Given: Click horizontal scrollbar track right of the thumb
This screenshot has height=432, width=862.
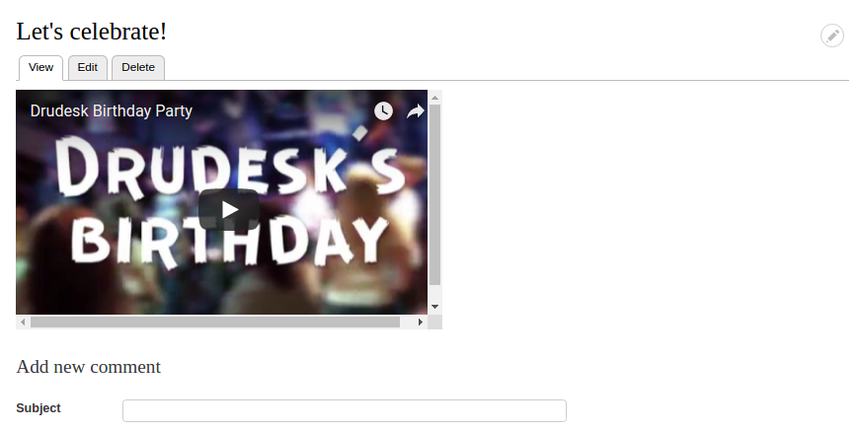Looking at the screenshot, I should pos(407,323).
